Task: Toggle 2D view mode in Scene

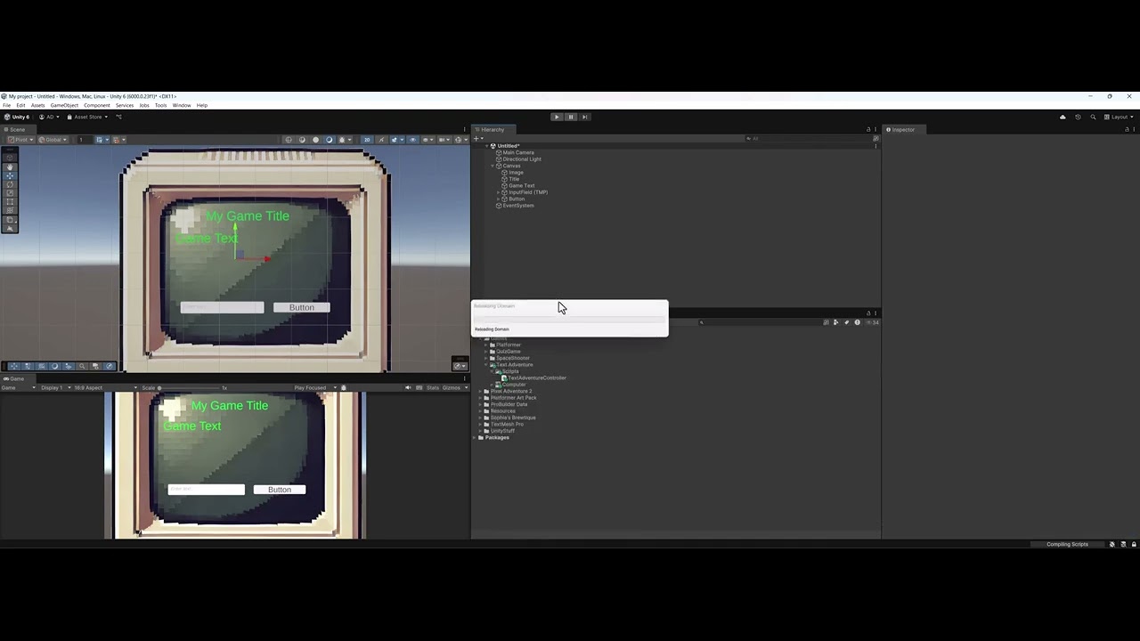Action: 367,140
